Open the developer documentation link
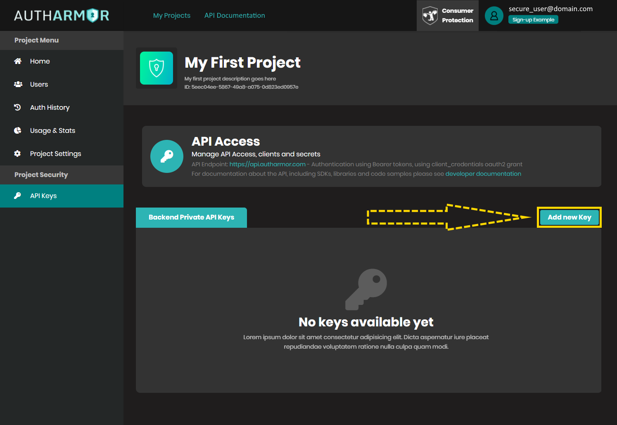This screenshot has width=617, height=425. [483, 174]
